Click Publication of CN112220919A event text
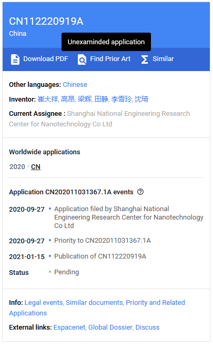This screenshot has width=213, height=347. tap(100, 256)
